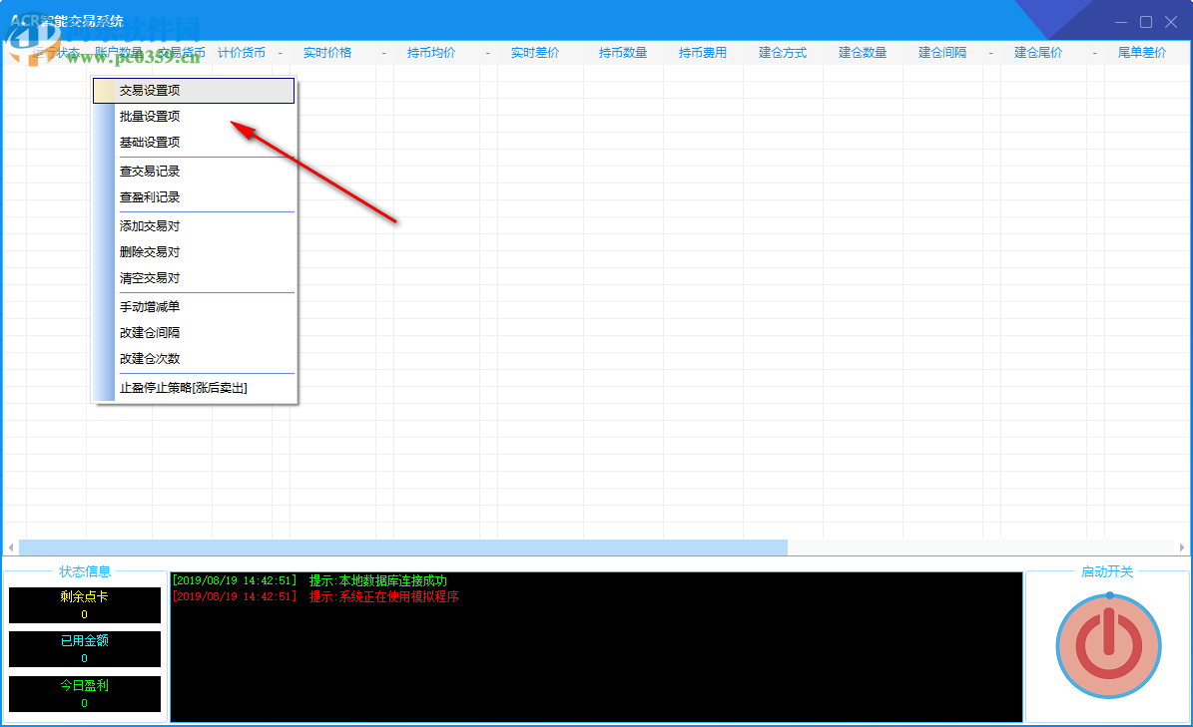Click the 持币均价 column header

[430, 53]
